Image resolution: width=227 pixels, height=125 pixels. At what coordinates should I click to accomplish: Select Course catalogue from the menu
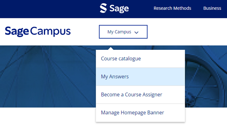[140, 59]
